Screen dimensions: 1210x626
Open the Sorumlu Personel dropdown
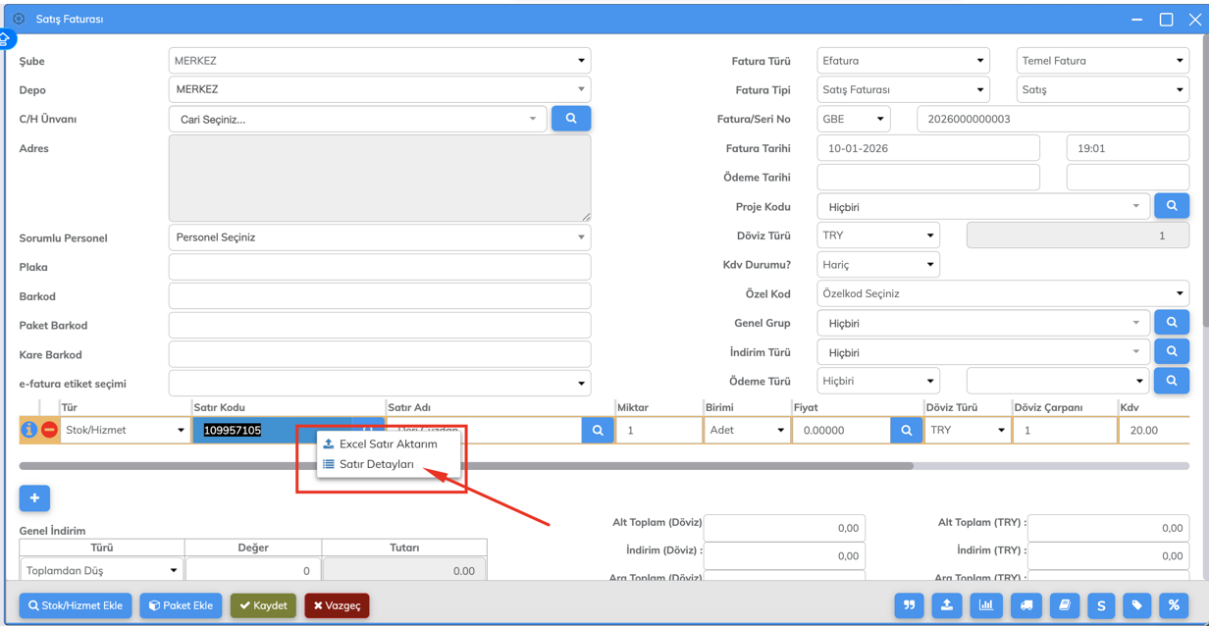(x=379, y=237)
